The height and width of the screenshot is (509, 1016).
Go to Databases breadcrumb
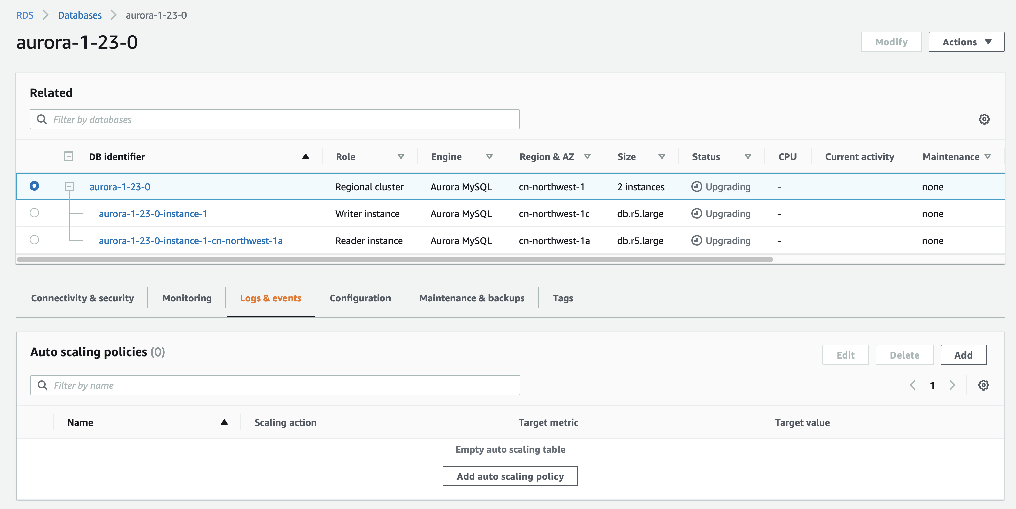click(80, 15)
